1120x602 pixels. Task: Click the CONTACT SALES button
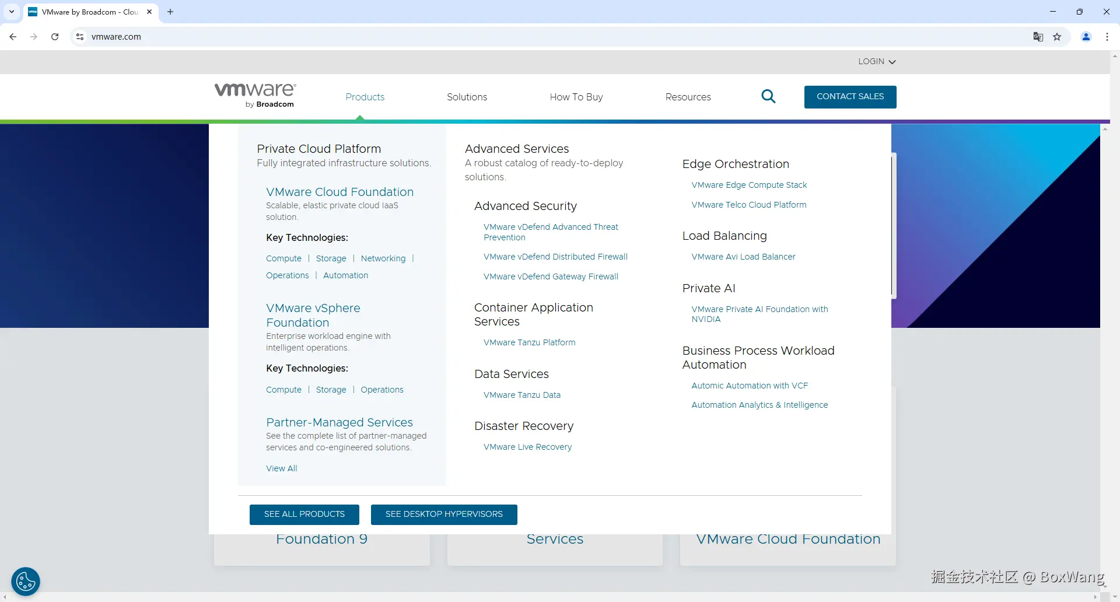click(x=850, y=97)
